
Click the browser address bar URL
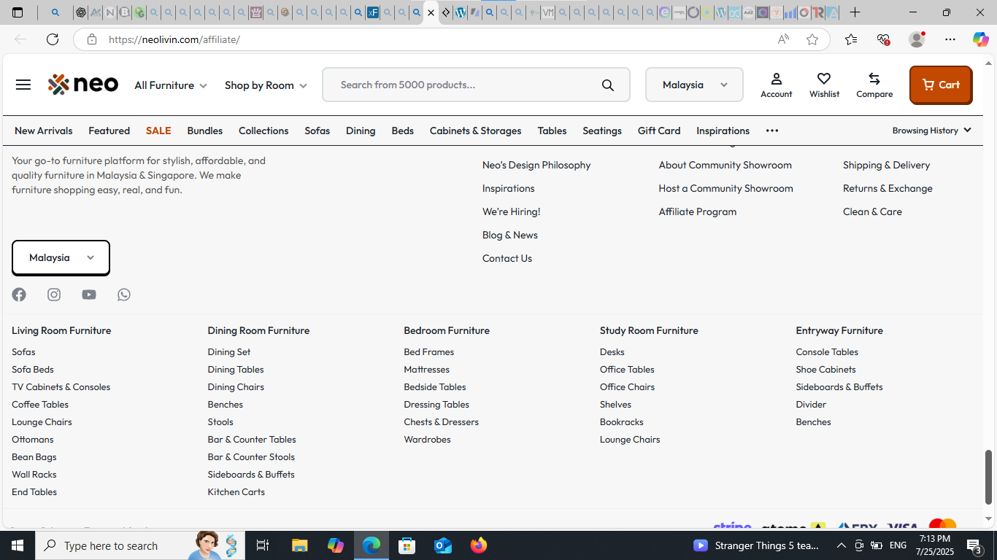(174, 39)
